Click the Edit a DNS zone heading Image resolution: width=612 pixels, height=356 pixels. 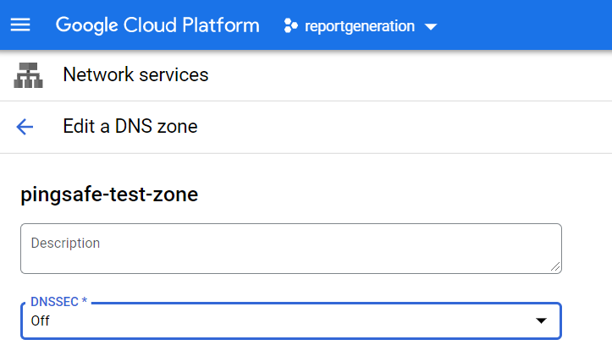tap(130, 128)
